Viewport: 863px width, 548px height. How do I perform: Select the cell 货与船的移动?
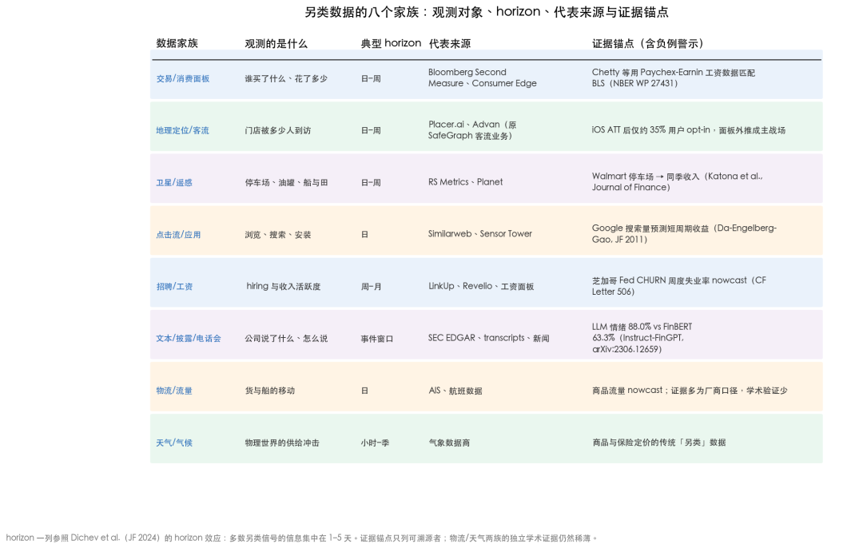pyautogui.click(x=270, y=391)
